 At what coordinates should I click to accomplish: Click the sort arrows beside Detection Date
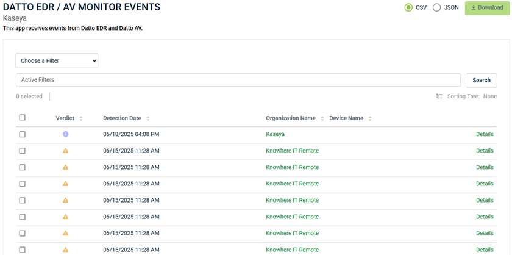[x=148, y=119]
